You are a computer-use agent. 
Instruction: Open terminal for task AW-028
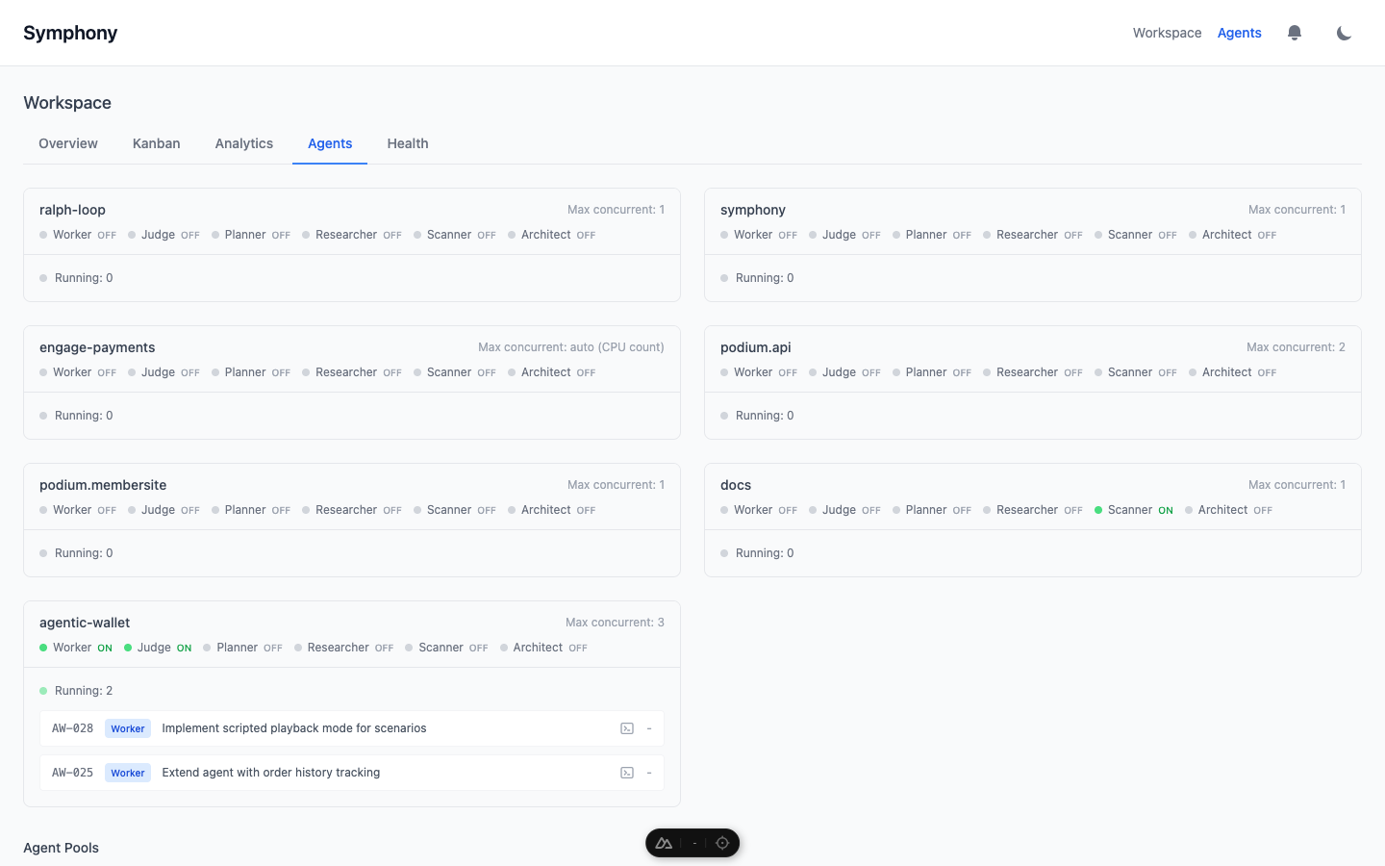click(x=627, y=728)
